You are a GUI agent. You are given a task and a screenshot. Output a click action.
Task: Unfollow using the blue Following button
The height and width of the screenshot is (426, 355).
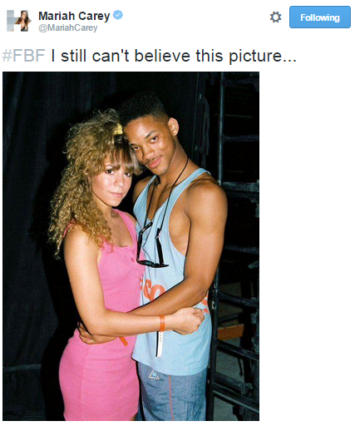pyautogui.click(x=320, y=17)
